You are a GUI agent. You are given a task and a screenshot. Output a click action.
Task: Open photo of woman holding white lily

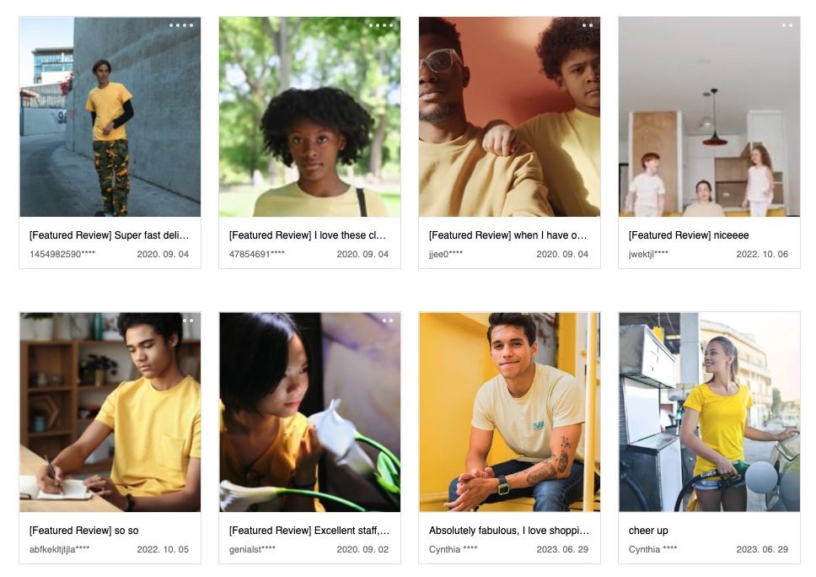point(309,412)
